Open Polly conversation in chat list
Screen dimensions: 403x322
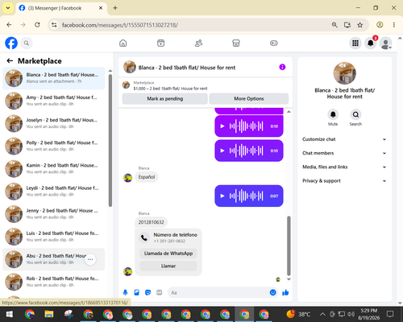(54, 146)
